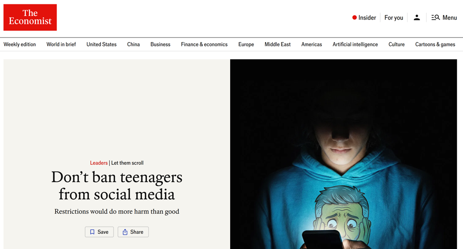Go to Weekly edition

(20, 45)
